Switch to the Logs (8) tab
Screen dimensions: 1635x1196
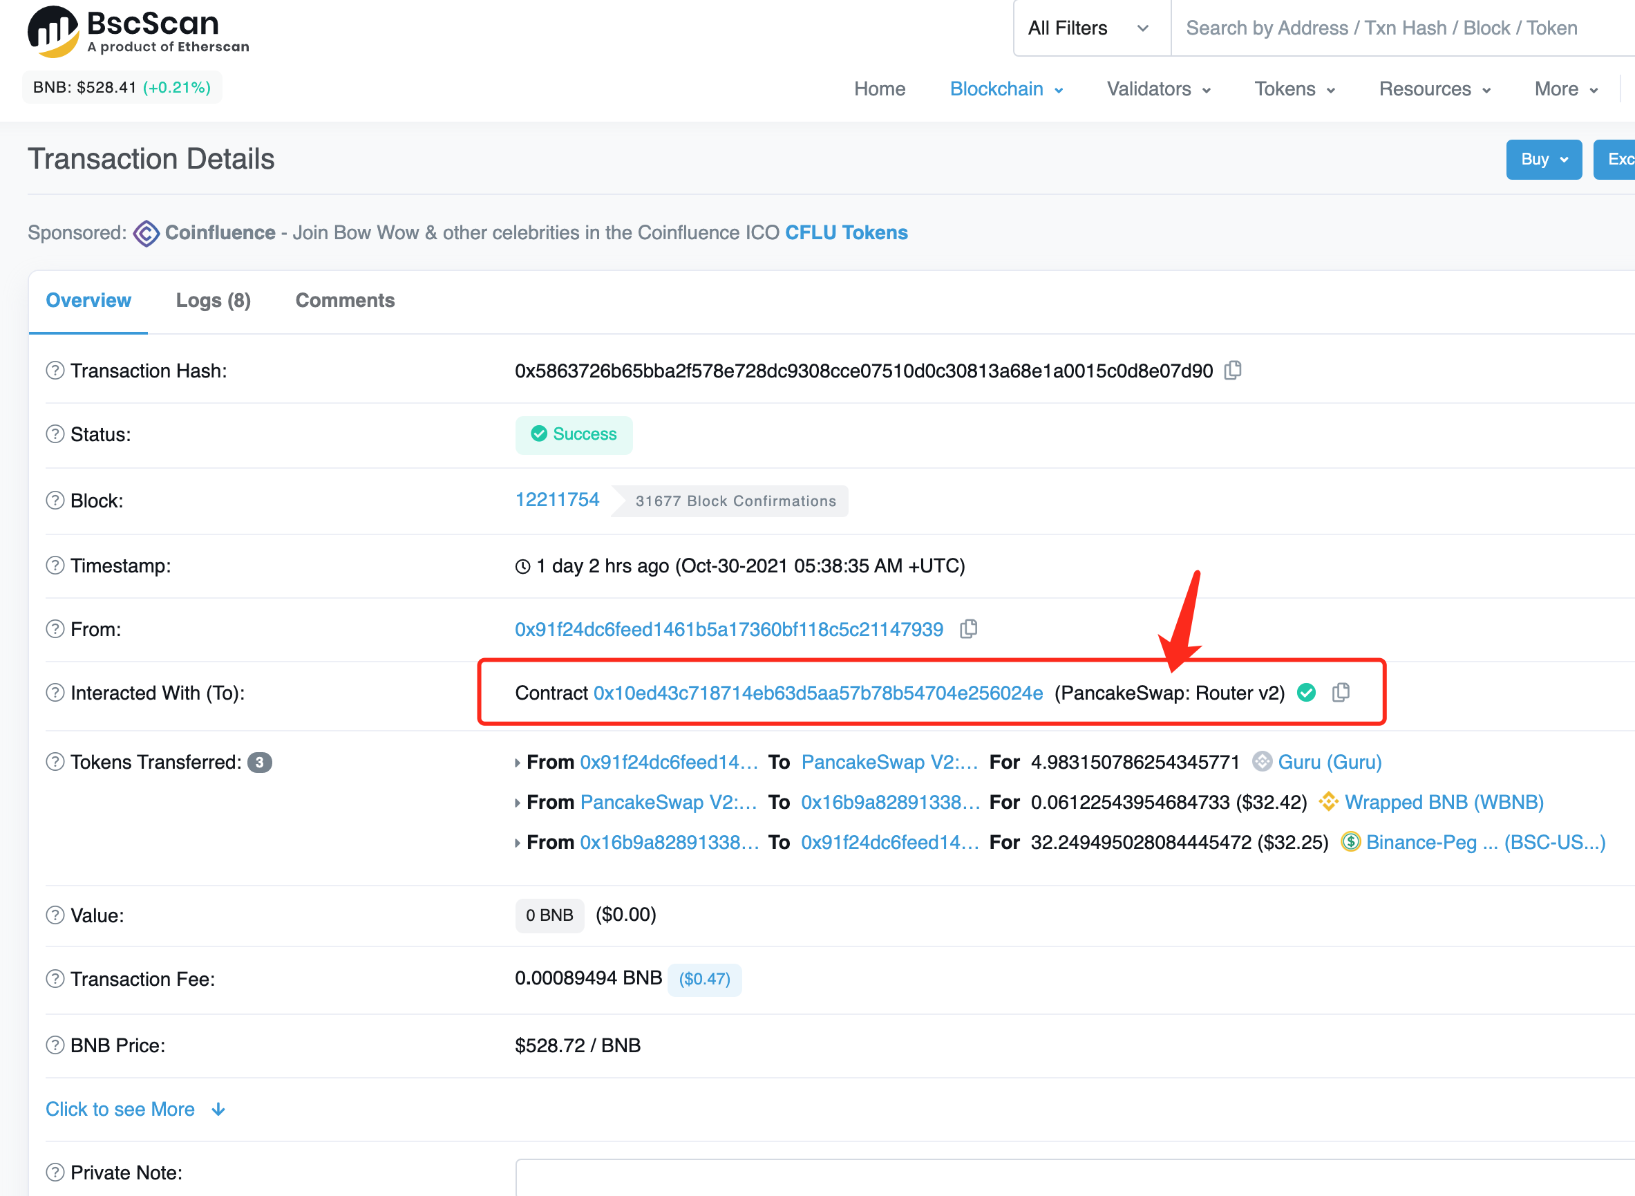(213, 301)
